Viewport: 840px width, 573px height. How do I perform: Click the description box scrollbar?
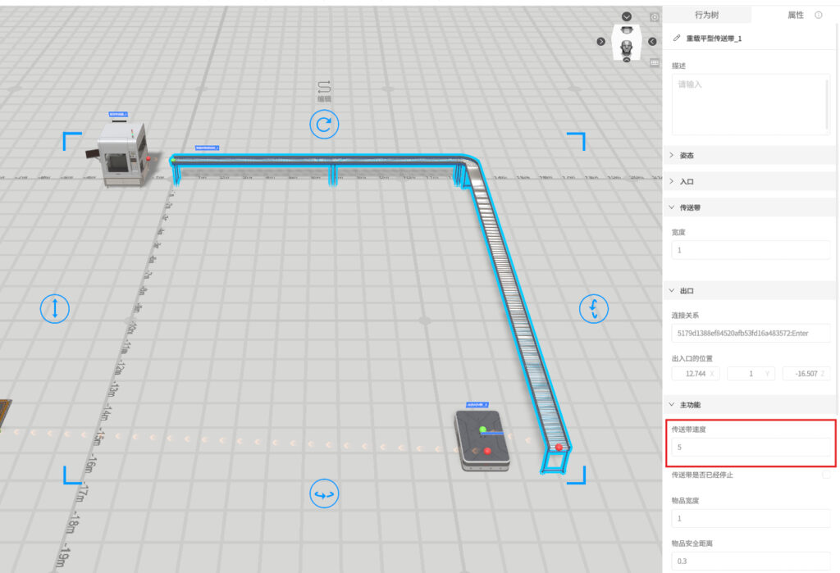pyautogui.click(x=827, y=104)
